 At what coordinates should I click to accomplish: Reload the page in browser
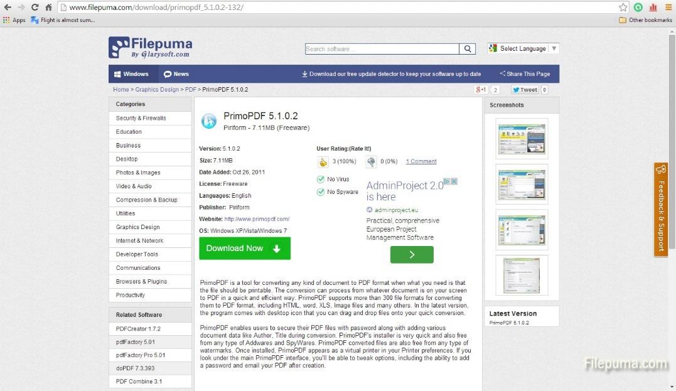click(35, 8)
